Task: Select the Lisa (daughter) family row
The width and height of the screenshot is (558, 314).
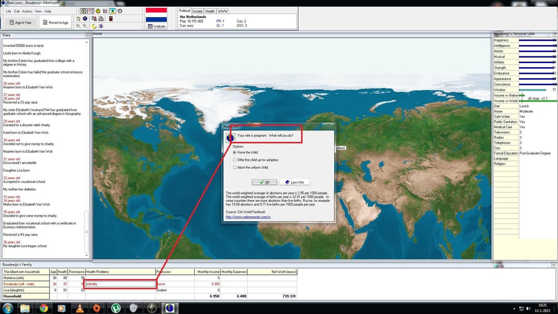Action: pos(150,290)
